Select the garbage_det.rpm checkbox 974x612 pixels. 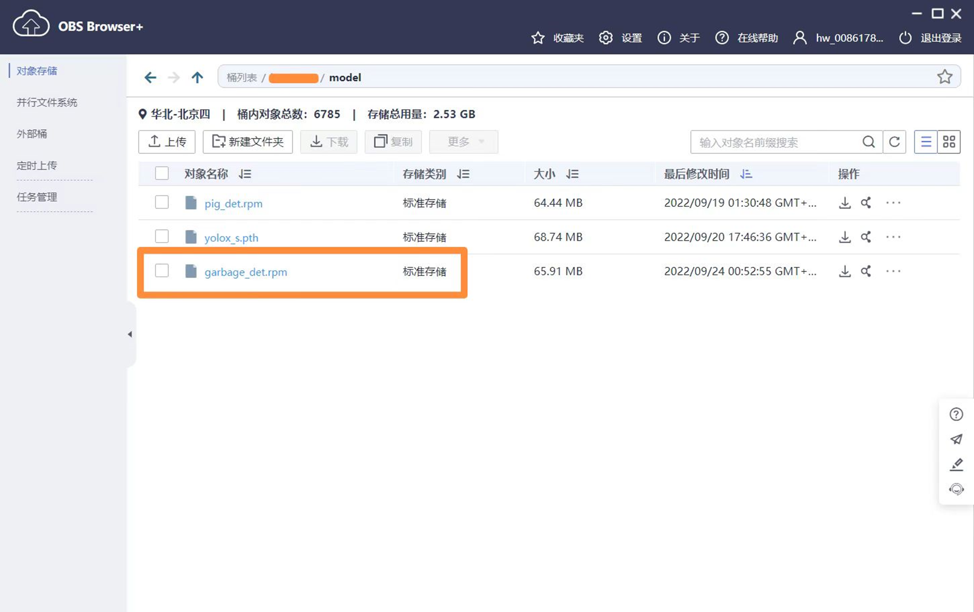pos(162,271)
